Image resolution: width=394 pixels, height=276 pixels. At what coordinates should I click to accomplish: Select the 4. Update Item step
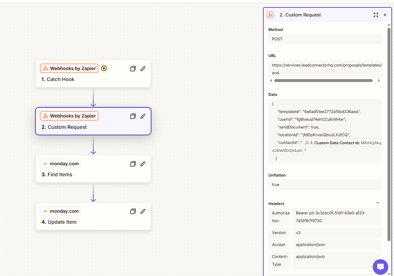(x=93, y=216)
